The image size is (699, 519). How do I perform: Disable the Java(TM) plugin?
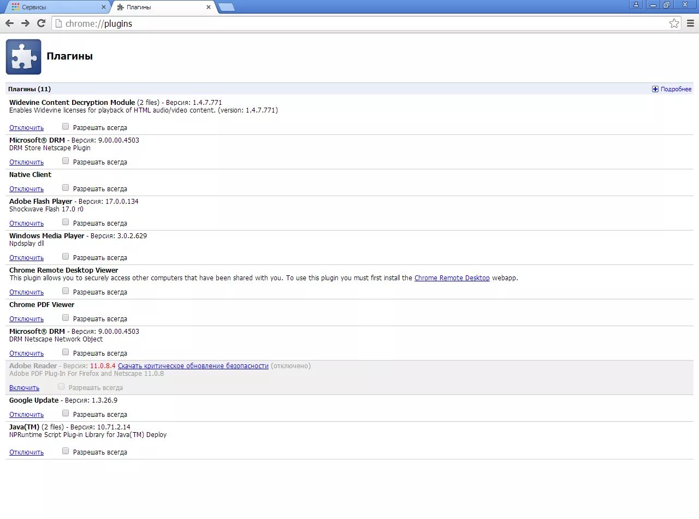[x=26, y=452]
